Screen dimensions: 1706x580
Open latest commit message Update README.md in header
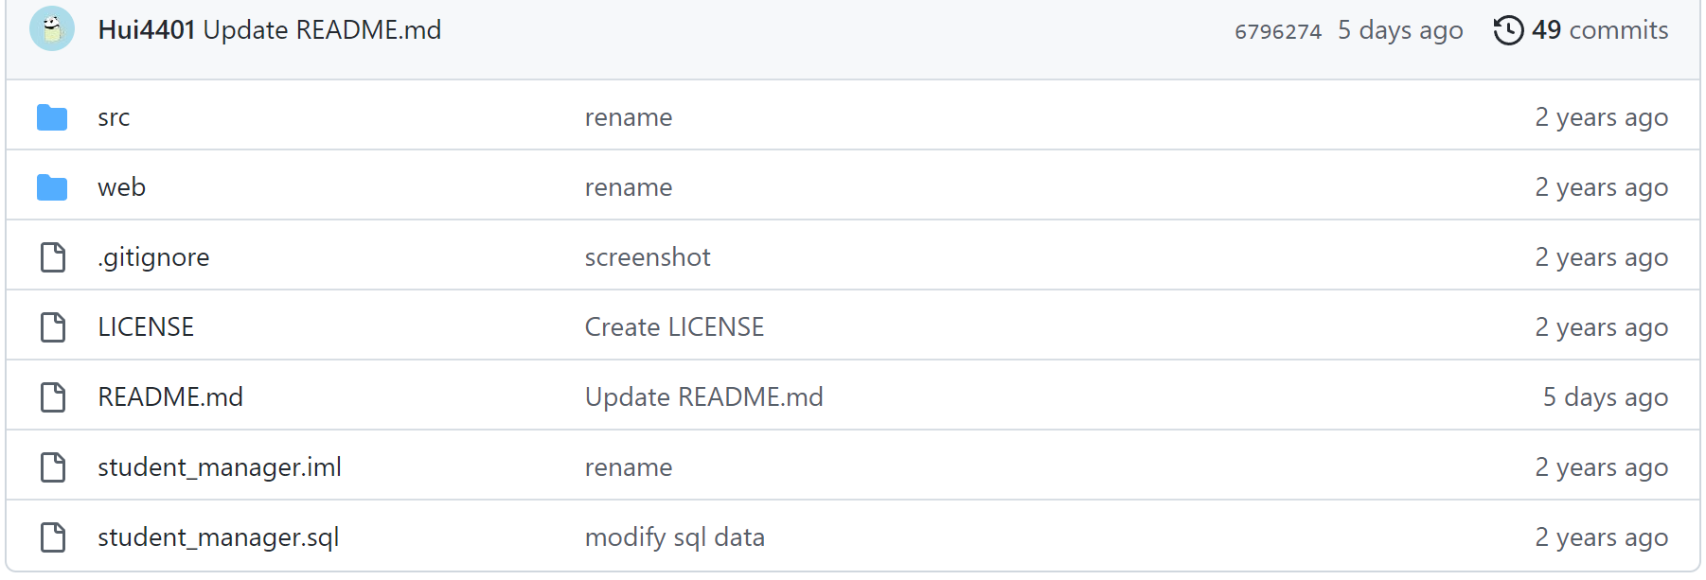point(322,30)
